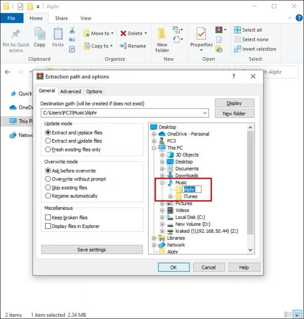Open the Move to dropdown
Screen dimensions: 304x319
click(98, 33)
